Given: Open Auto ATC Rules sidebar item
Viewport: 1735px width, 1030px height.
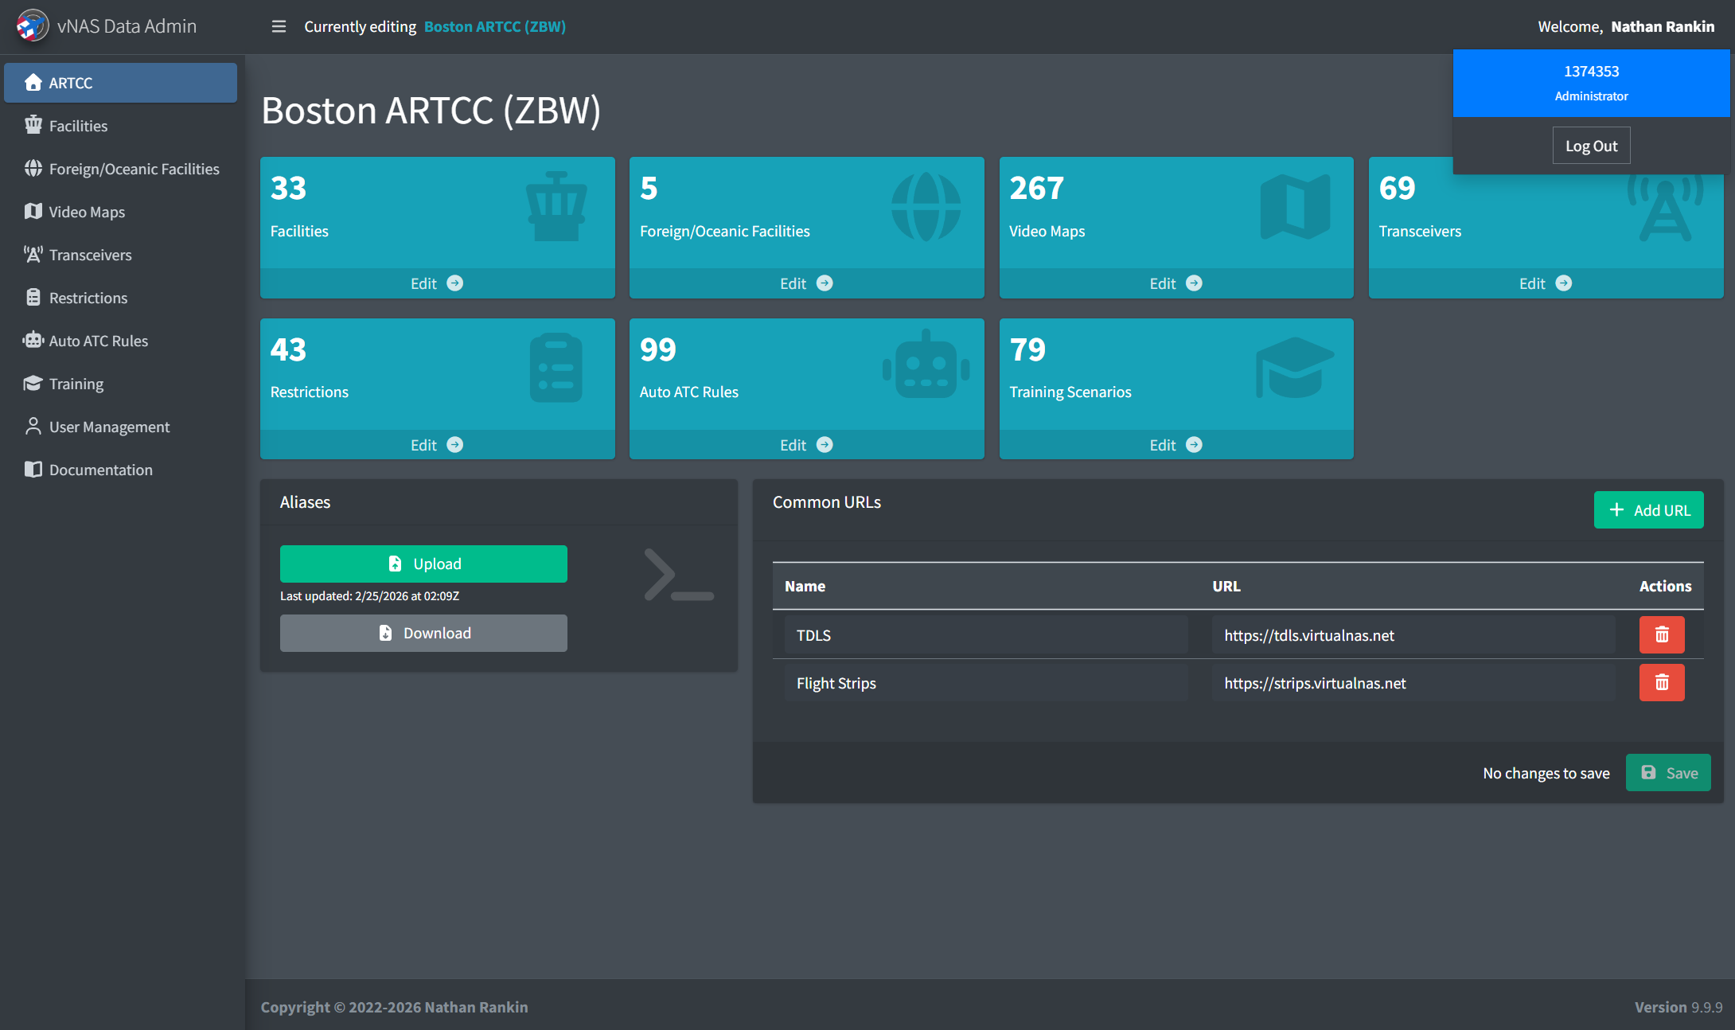Looking at the screenshot, I should click(121, 341).
